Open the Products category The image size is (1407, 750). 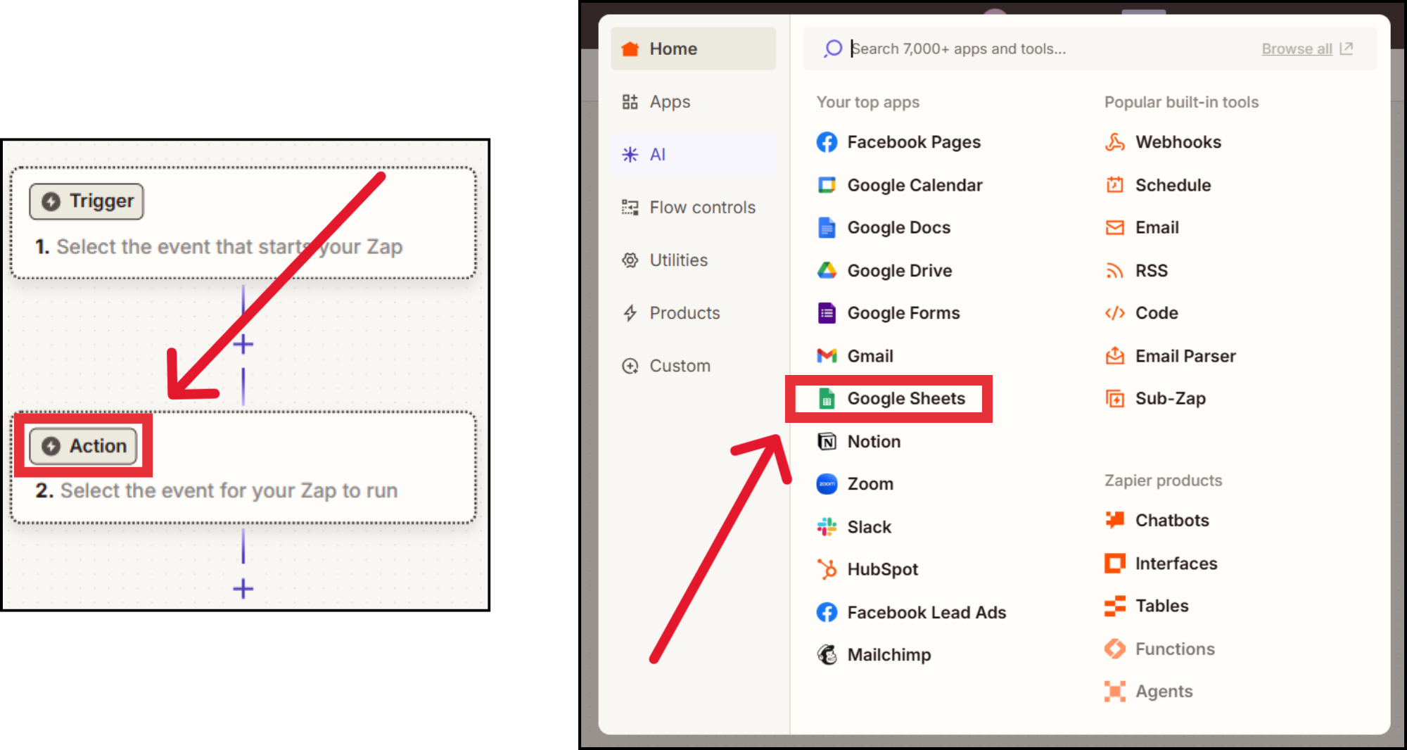click(693, 313)
